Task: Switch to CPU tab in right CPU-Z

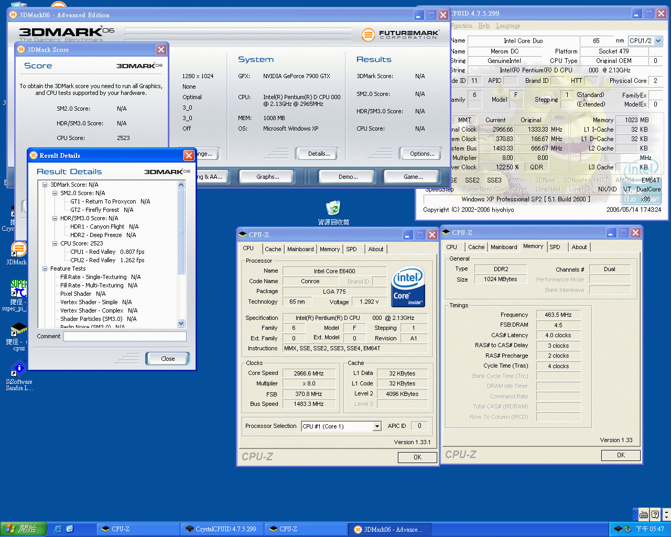Action: tap(451, 247)
